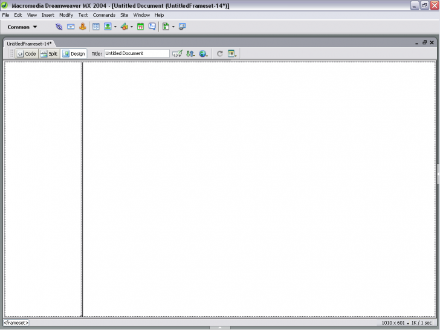This screenshot has width=440, height=330.
Task: Click the Tag Chooser icon
Action: pyautogui.click(x=183, y=27)
